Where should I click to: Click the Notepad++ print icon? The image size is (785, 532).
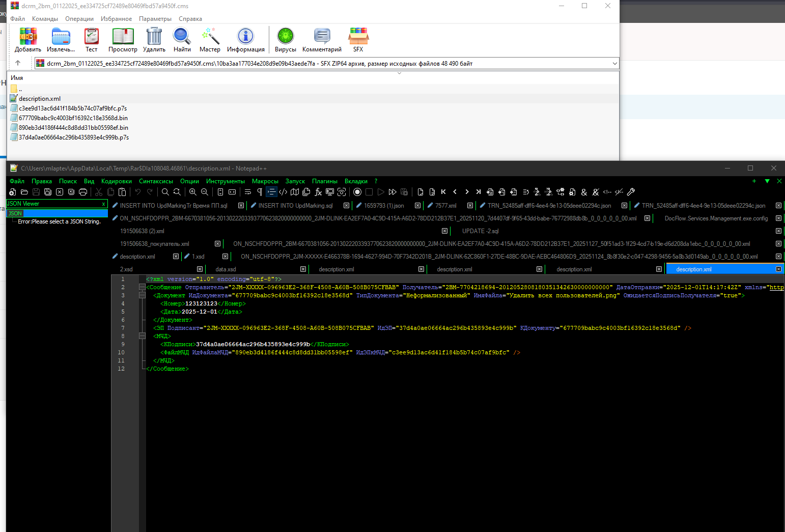[83, 192]
